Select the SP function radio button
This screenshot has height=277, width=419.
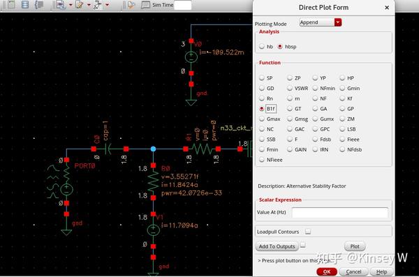262,77
